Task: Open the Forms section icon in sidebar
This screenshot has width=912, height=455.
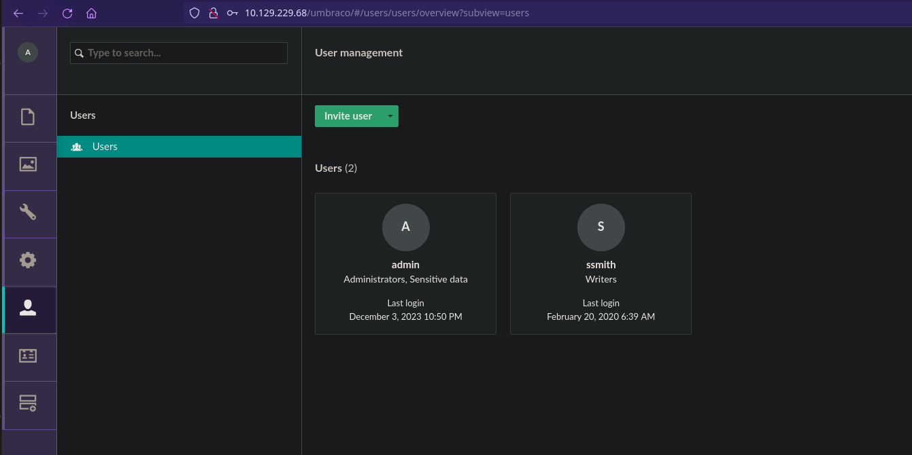Action: tap(28, 403)
